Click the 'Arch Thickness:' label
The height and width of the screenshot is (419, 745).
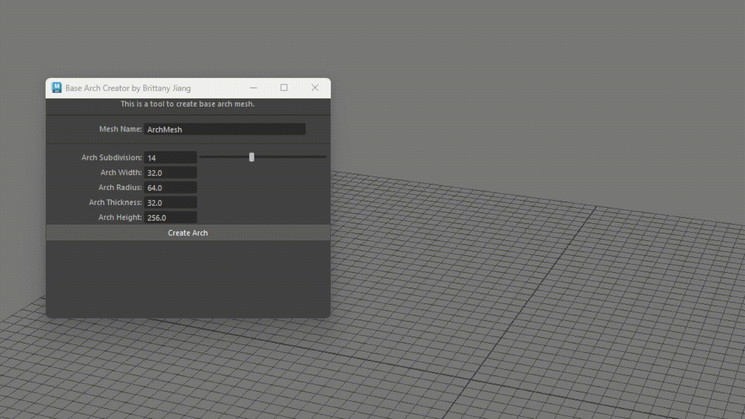click(x=116, y=203)
